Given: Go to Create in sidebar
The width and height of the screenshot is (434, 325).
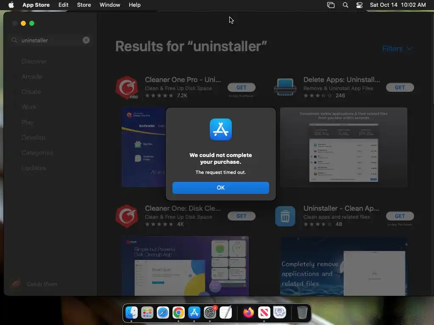Looking at the screenshot, I should 31,92.
